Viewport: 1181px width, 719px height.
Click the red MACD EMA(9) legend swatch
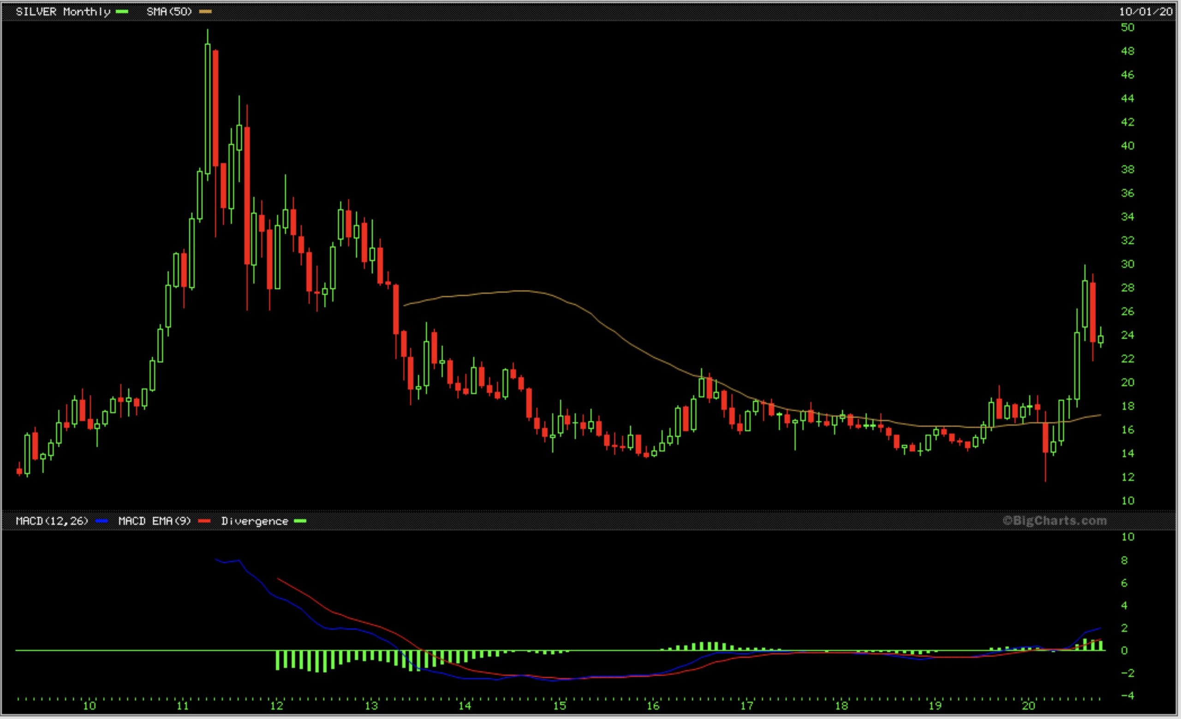[205, 521]
